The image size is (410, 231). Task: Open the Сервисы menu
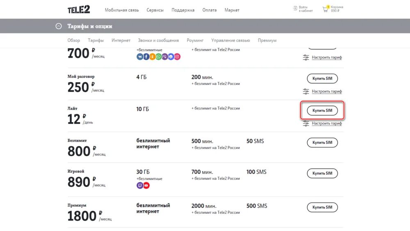[x=155, y=10]
